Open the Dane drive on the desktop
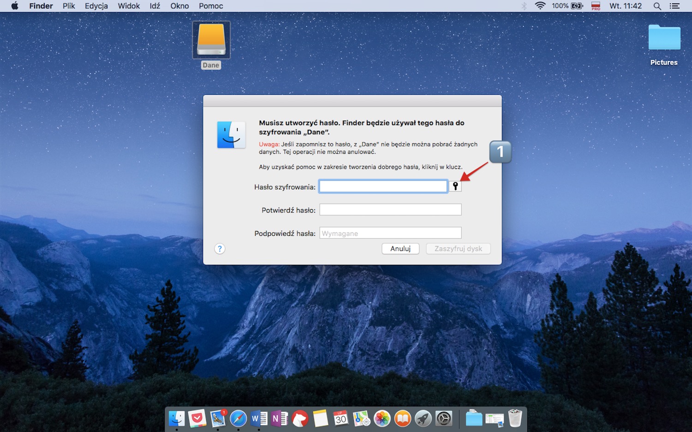The width and height of the screenshot is (692, 432). point(210,40)
